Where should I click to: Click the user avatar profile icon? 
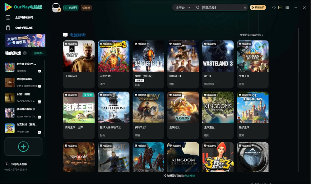point(56,8)
